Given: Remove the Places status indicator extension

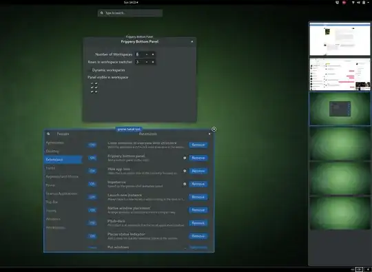Looking at the screenshot, I should (198, 236).
